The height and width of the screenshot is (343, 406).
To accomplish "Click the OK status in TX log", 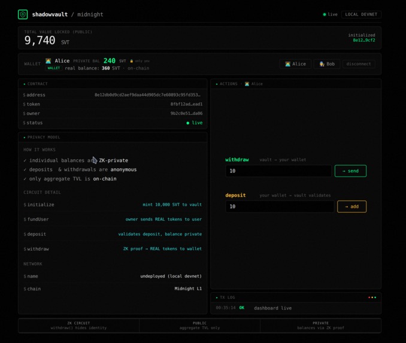I will (x=241, y=308).
